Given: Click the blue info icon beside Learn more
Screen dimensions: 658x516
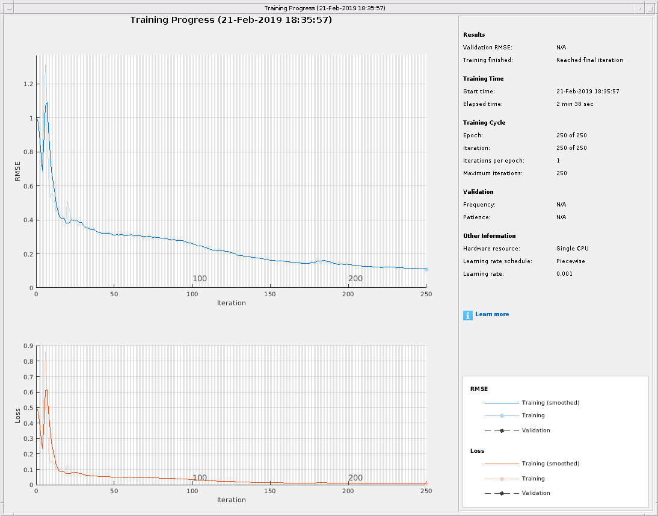Looking at the screenshot, I should (x=467, y=315).
